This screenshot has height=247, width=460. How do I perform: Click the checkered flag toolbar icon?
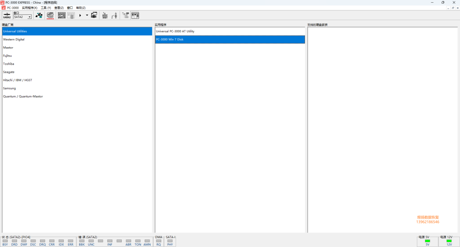(x=39, y=16)
